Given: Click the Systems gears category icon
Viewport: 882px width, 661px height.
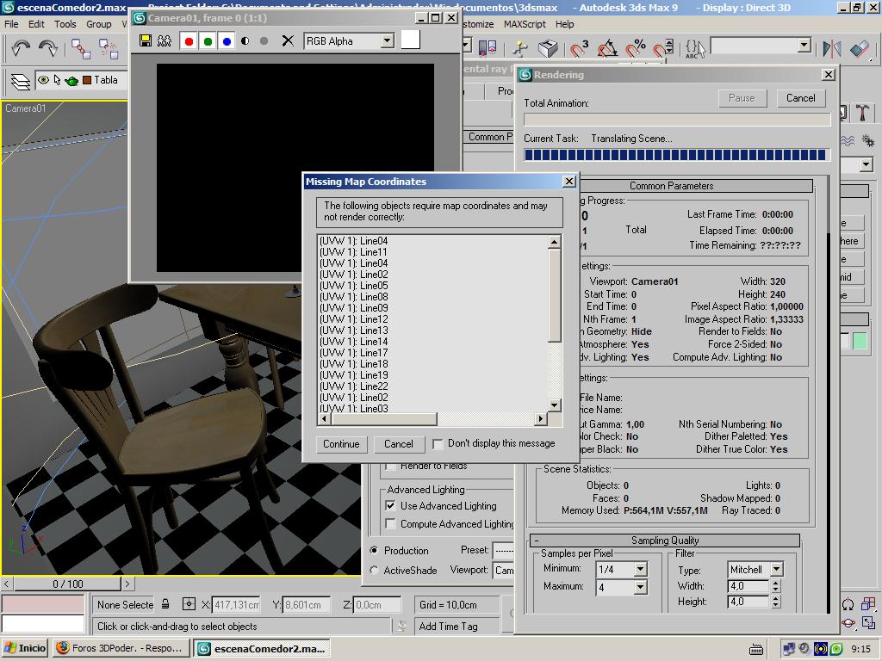Looking at the screenshot, I should 868,140.
